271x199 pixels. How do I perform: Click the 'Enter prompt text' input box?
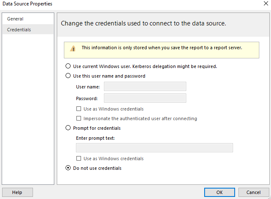pos(154,148)
